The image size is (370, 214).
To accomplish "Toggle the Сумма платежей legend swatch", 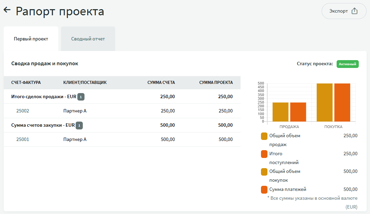I will click(264, 190).
